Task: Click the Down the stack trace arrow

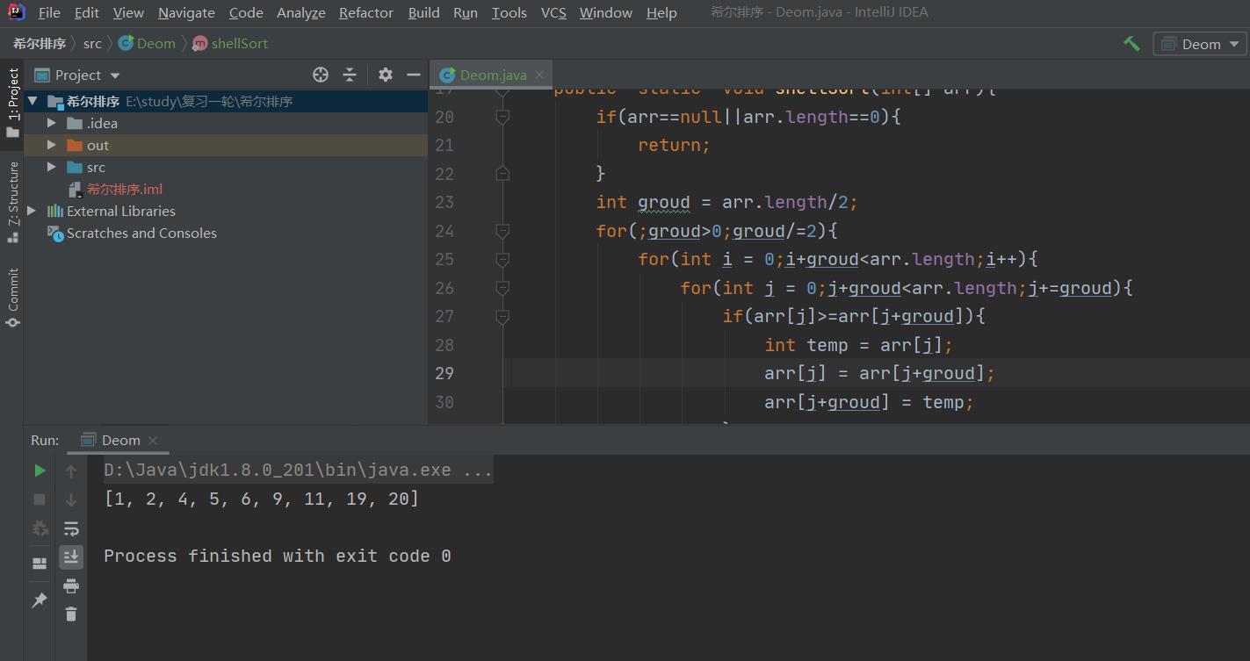Action: coord(71,499)
